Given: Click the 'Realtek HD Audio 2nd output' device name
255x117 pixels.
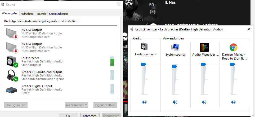Looking at the screenshot, I should pyautogui.click(x=42, y=72).
